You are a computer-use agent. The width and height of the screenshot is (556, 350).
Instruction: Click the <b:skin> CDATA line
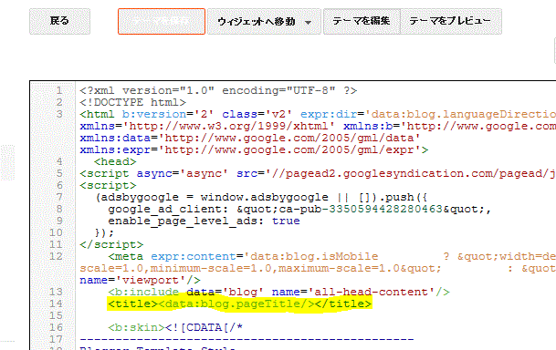[175, 327]
